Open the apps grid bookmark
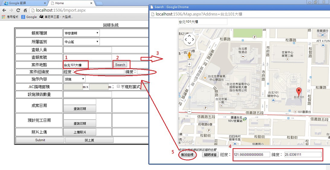Screen dimensions: 330x170 (x=10, y=17)
